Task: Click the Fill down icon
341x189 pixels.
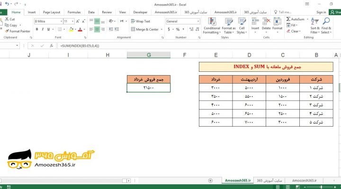Action: (x=288, y=25)
